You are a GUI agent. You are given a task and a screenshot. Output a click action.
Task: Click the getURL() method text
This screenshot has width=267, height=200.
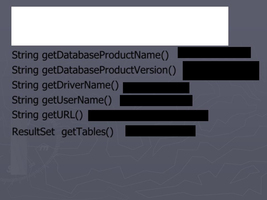click(x=62, y=115)
